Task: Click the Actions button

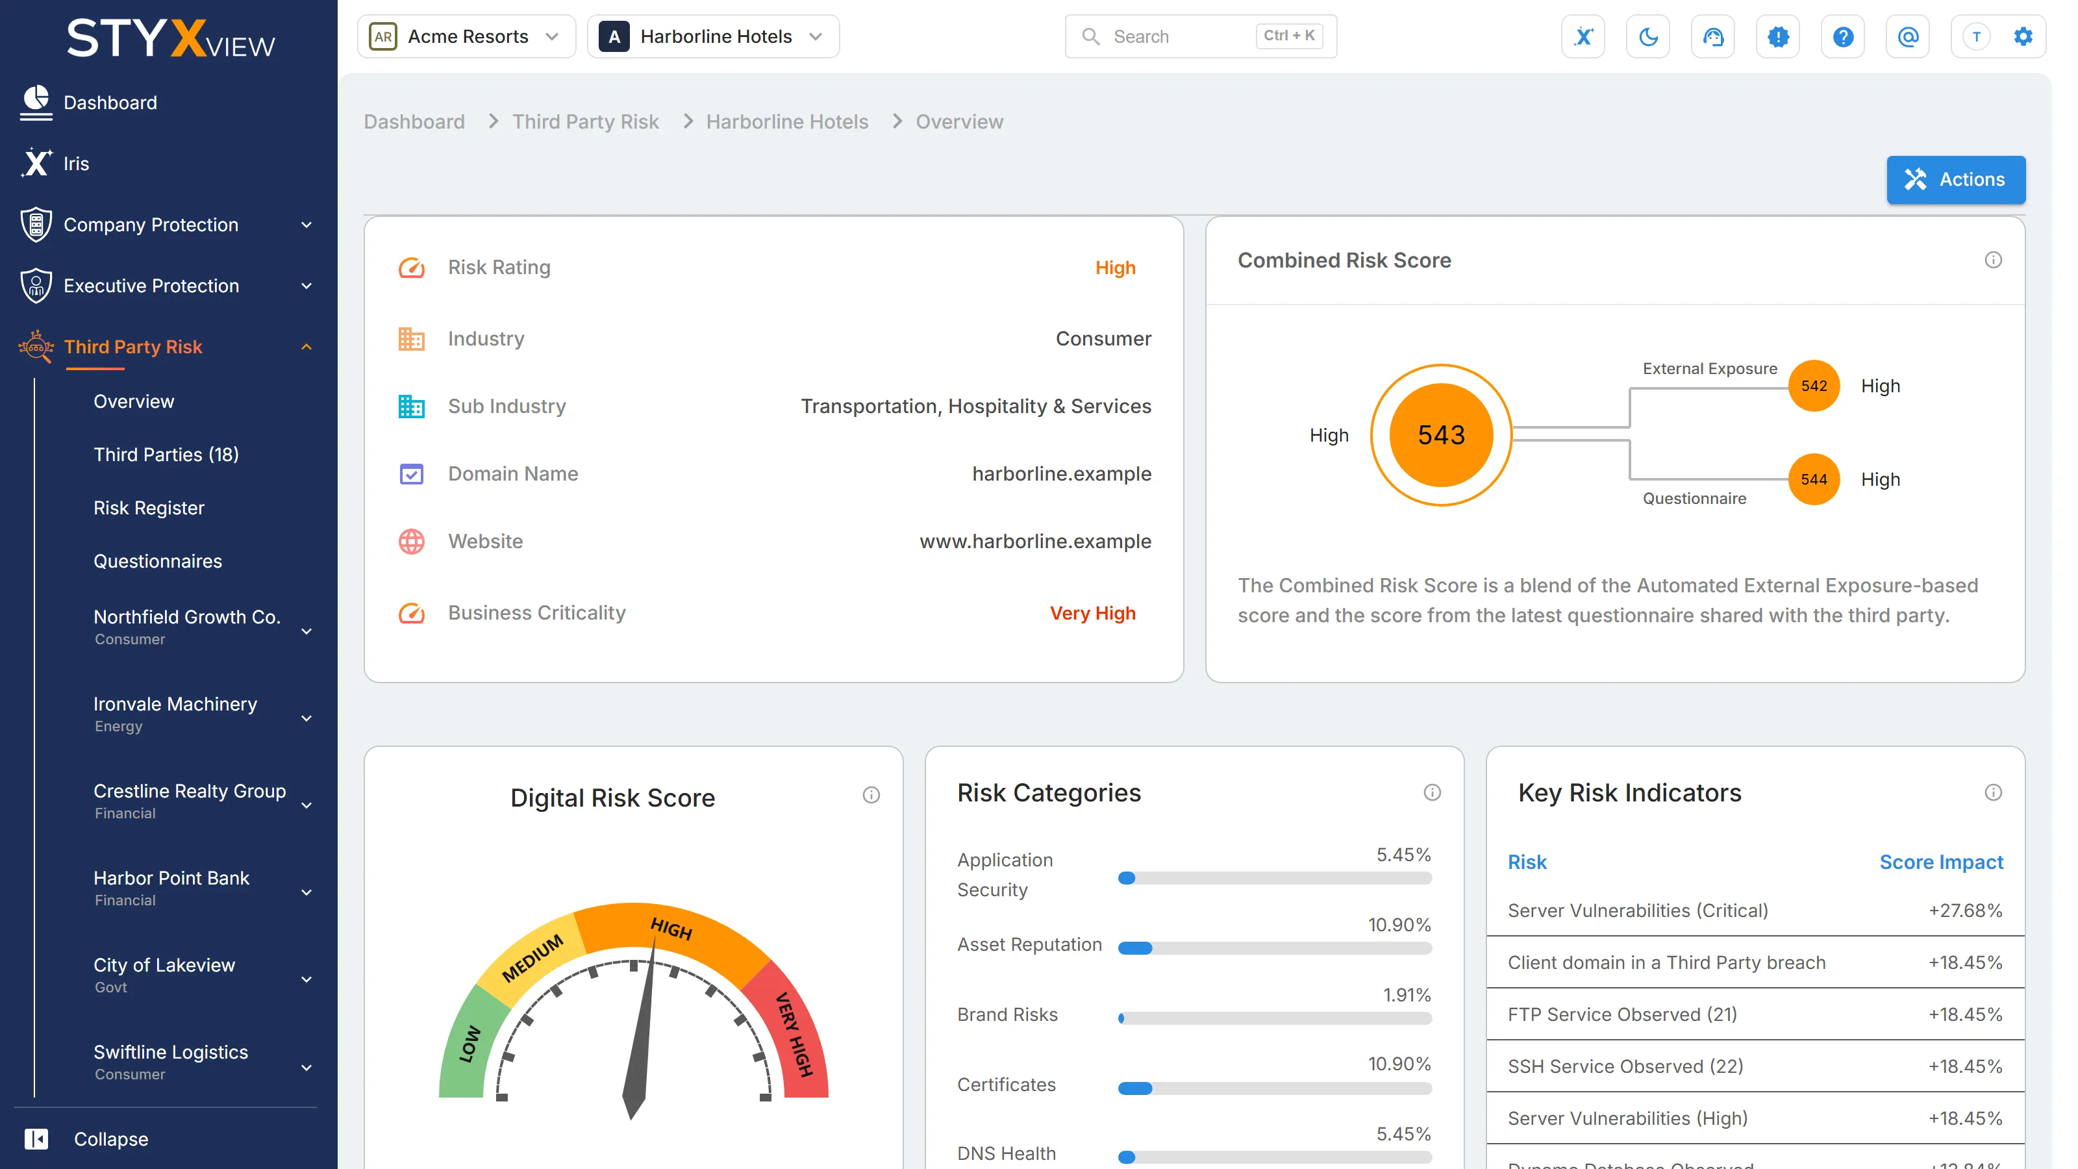Action: (x=1955, y=179)
